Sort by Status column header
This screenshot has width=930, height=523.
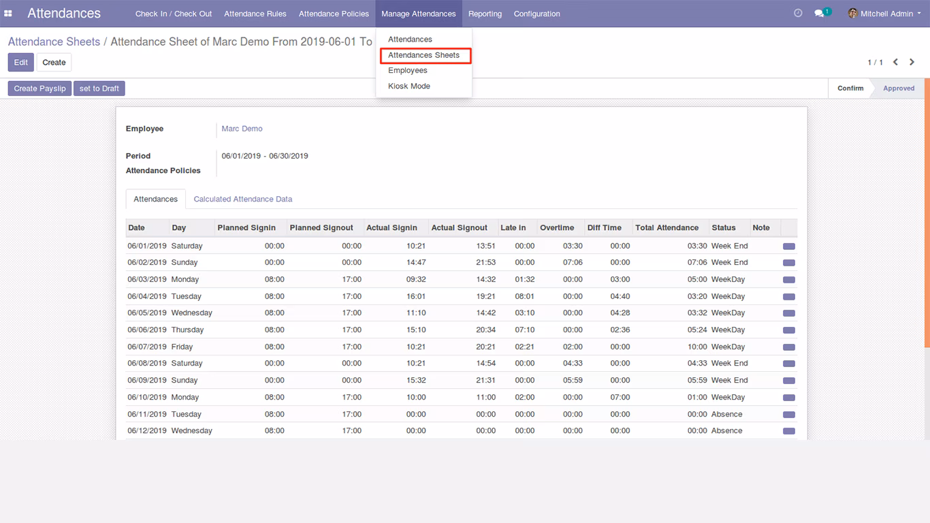pos(729,228)
